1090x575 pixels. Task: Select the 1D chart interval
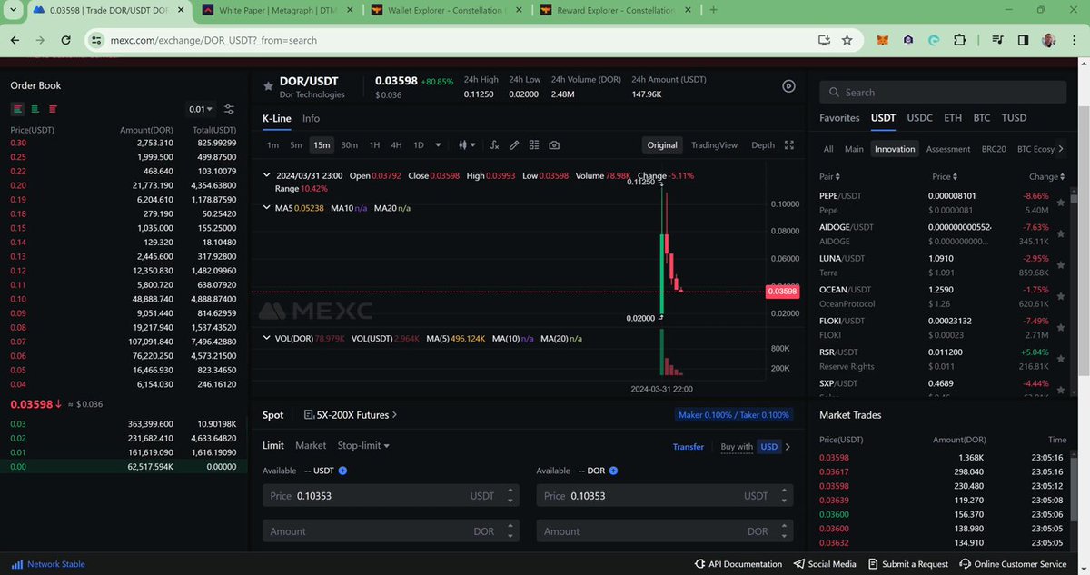[419, 145]
